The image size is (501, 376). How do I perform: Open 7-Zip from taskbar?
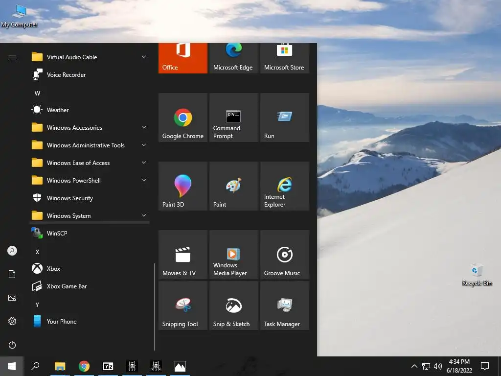[108, 366]
